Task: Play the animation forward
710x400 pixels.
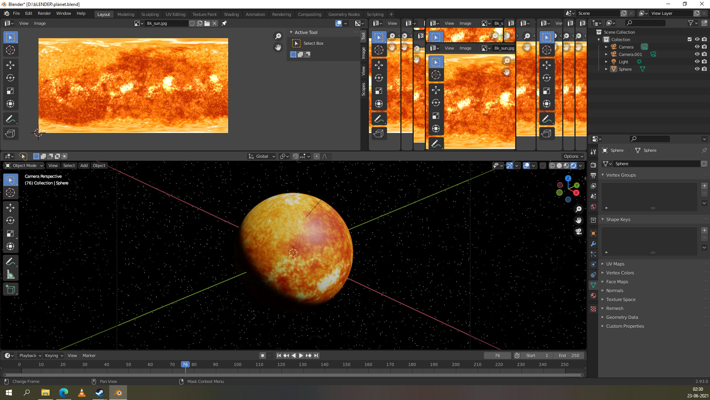Action: [x=301, y=356]
